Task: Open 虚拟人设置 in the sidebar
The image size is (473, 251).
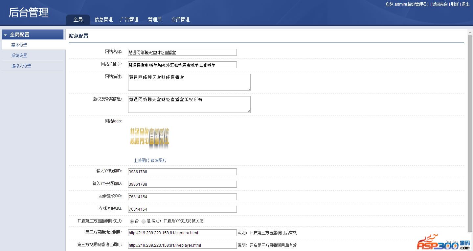Action: coord(21,66)
